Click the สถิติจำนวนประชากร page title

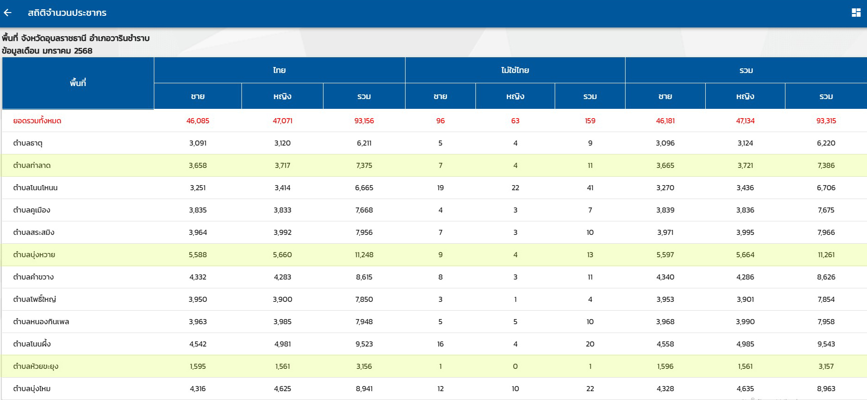[x=67, y=13]
